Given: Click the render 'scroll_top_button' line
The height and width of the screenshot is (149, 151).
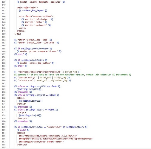Looking at the screenshot, I should 36,63.
